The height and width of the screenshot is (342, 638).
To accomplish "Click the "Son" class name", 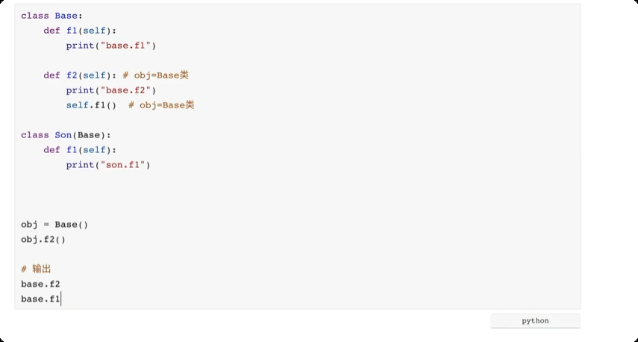I will pyautogui.click(x=63, y=135).
